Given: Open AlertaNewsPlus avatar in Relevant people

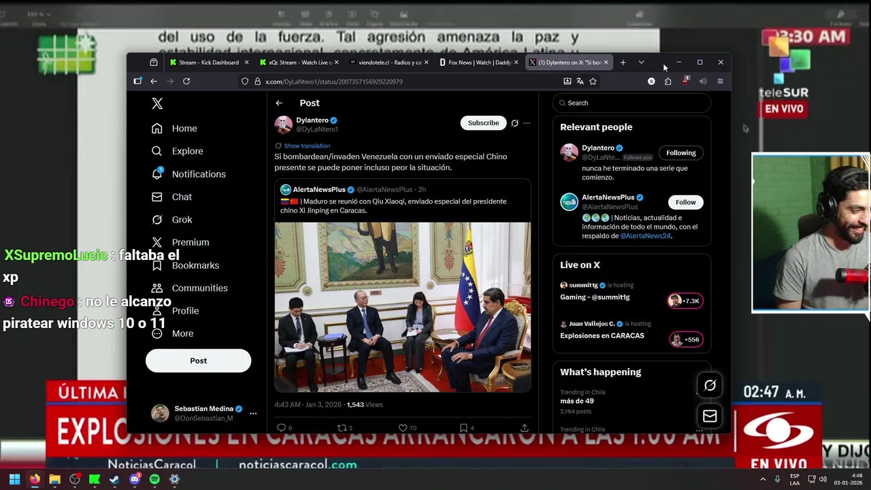Looking at the screenshot, I should (x=569, y=202).
